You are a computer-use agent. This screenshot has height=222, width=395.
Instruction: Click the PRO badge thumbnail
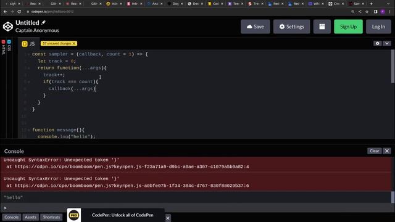click(x=74, y=215)
